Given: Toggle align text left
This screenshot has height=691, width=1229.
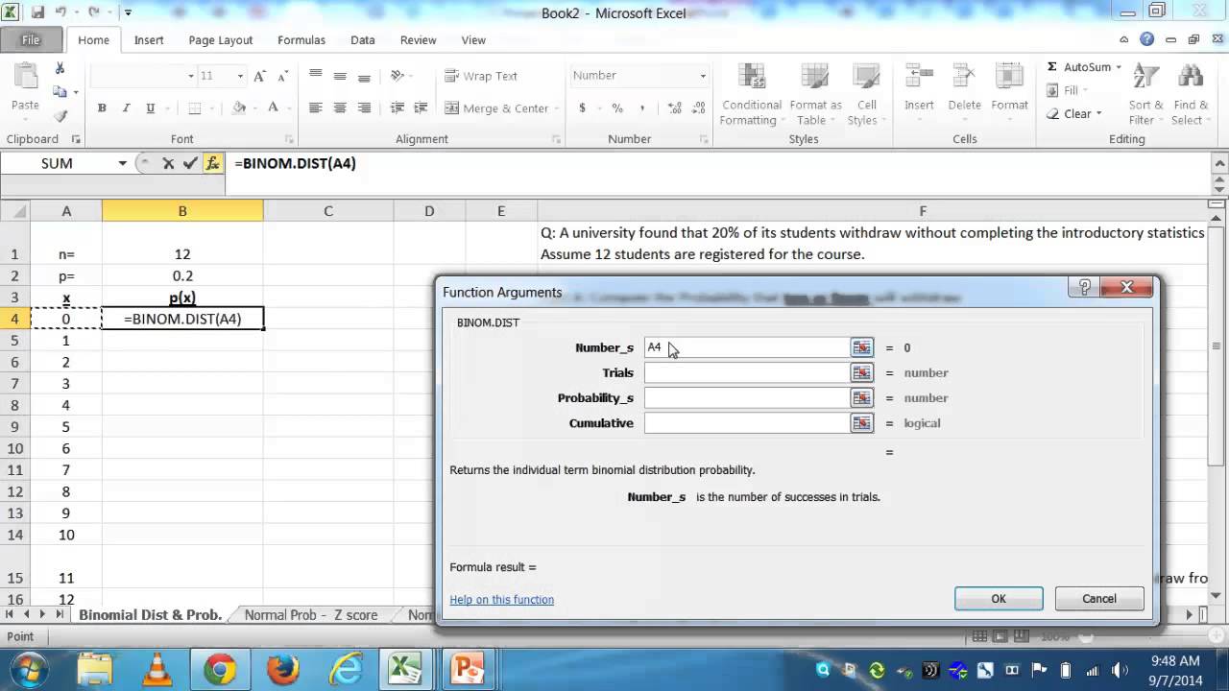Looking at the screenshot, I should point(315,108).
